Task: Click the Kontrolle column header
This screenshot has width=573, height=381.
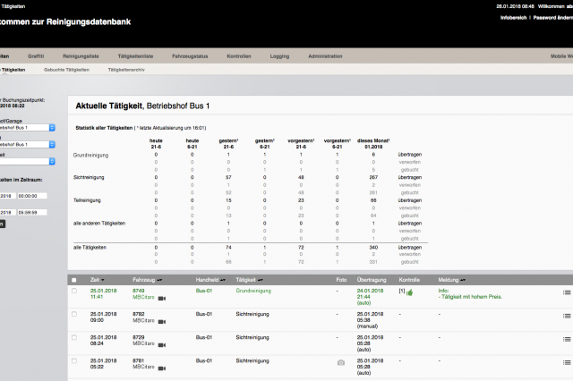Action: [409, 280]
